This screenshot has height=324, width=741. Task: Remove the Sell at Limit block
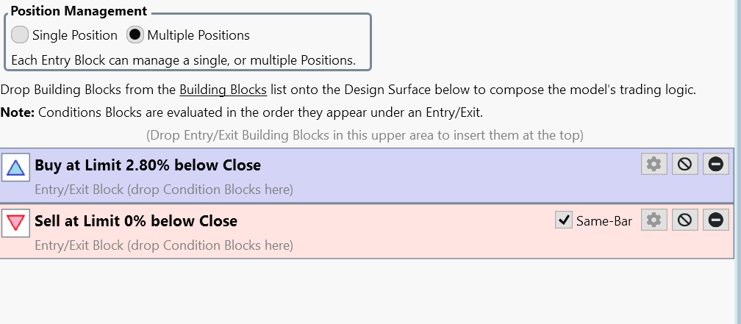(x=715, y=220)
